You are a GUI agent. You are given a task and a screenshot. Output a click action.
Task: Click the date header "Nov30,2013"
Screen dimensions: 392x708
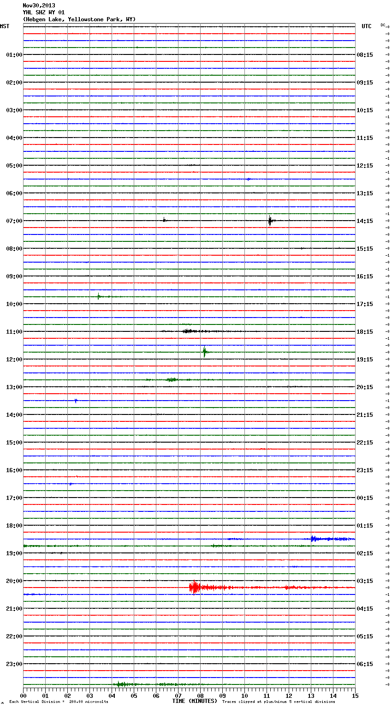tap(39, 6)
